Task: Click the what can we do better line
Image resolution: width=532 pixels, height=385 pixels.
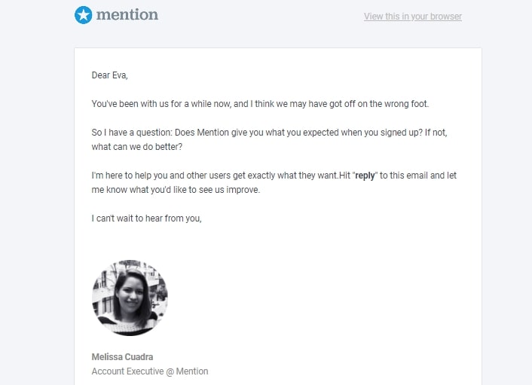Action: click(x=137, y=147)
